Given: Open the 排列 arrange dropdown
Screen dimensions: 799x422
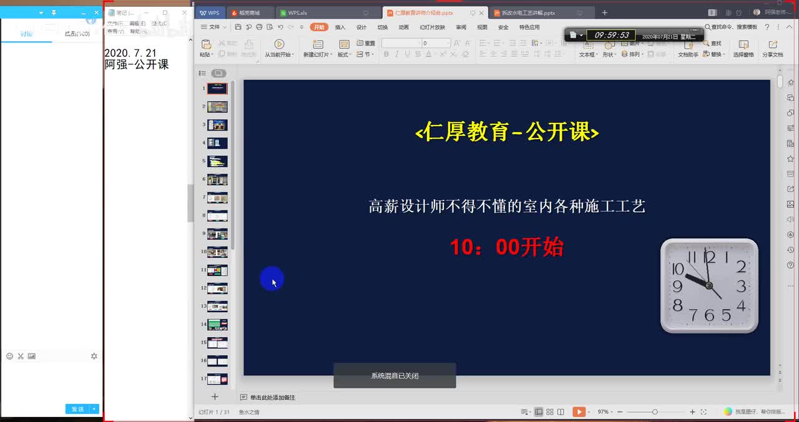Looking at the screenshot, I should 631,54.
